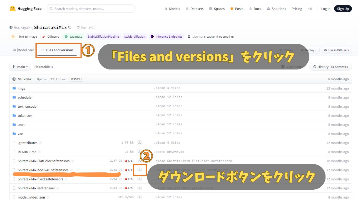
Task: Open History: 14 commits
Action: (330, 67)
